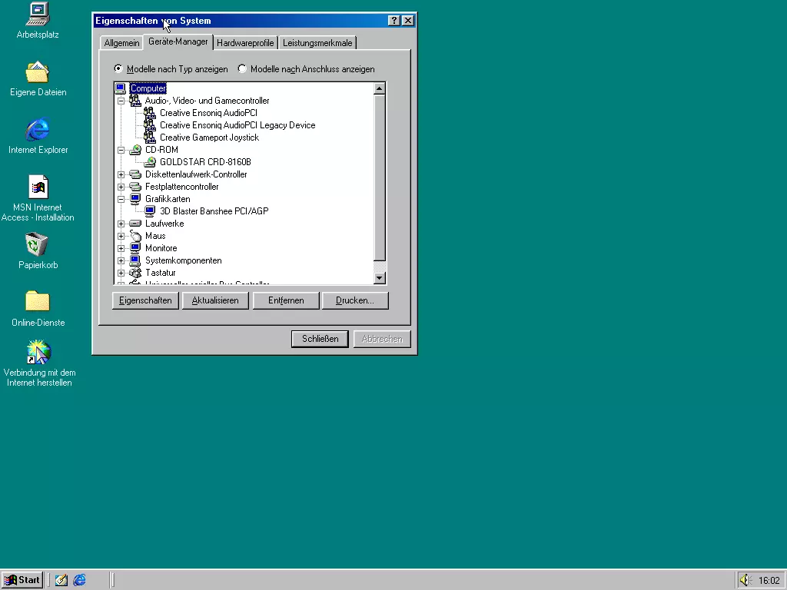Click the Show Desktop quick launch icon
This screenshot has height=590, width=787.
click(x=61, y=580)
